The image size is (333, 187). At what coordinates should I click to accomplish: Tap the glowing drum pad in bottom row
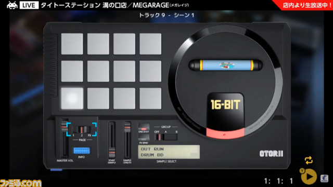[x=72, y=98]
